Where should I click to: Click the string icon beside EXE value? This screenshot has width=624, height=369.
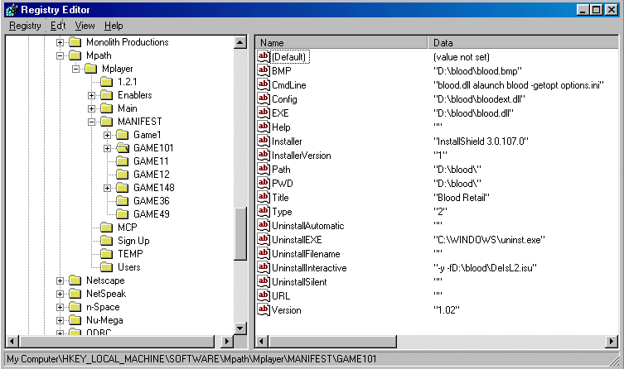click(x=264, y=113)
